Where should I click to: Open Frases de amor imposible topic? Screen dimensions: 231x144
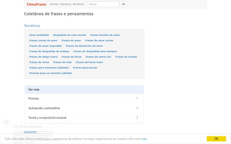pos(45,46)
